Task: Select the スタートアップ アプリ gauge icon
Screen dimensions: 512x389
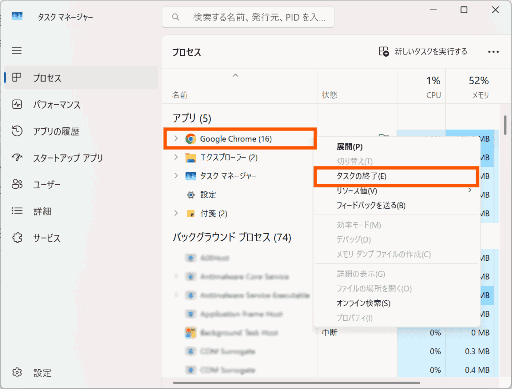Action: (x=17, y=158)
